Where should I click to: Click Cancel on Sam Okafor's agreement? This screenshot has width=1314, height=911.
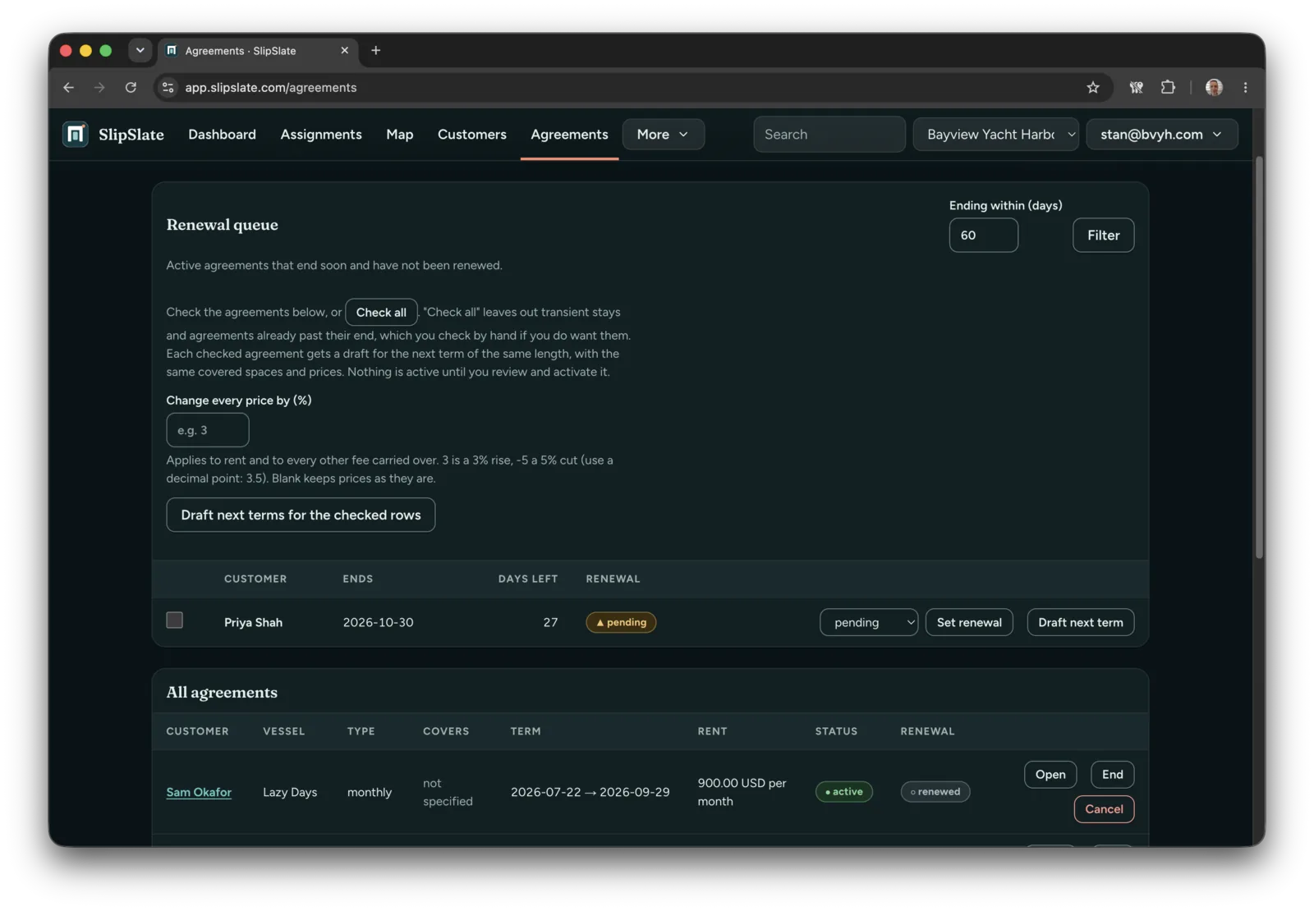coord(1104,809)
